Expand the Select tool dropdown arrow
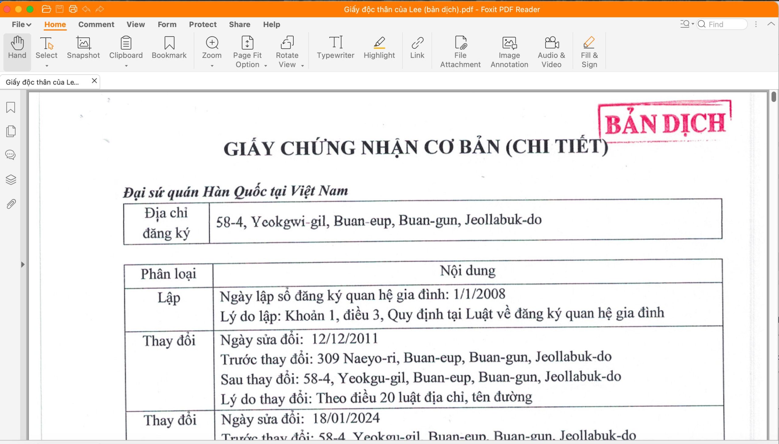This screenshot has width=779, height=444. coord(47,65)
